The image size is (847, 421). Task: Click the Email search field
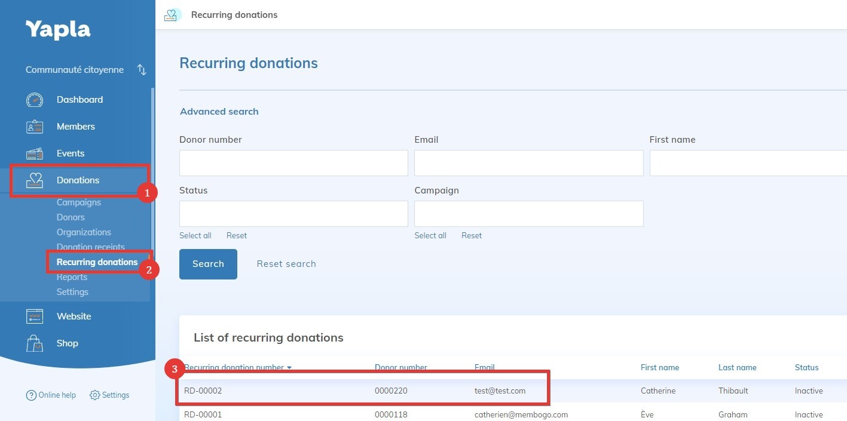click(529, 163)
